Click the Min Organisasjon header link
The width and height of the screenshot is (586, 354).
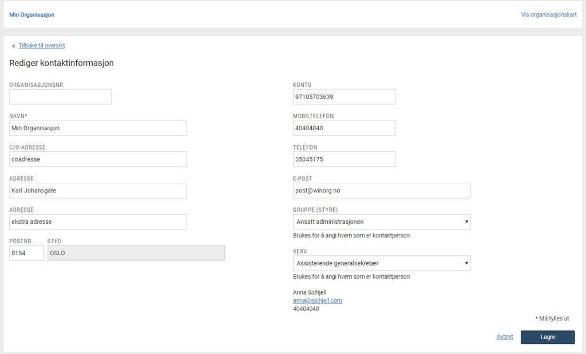point(32,14)
